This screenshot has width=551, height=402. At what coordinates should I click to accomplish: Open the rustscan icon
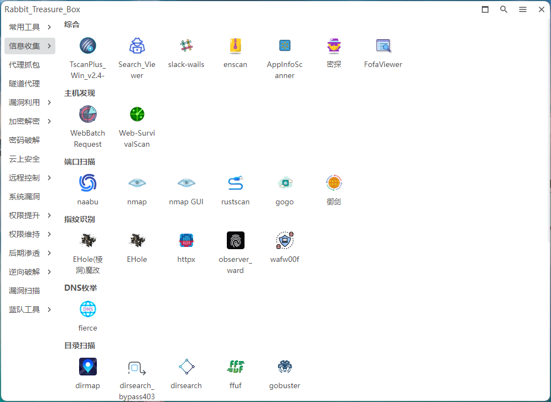pos(236,183)
